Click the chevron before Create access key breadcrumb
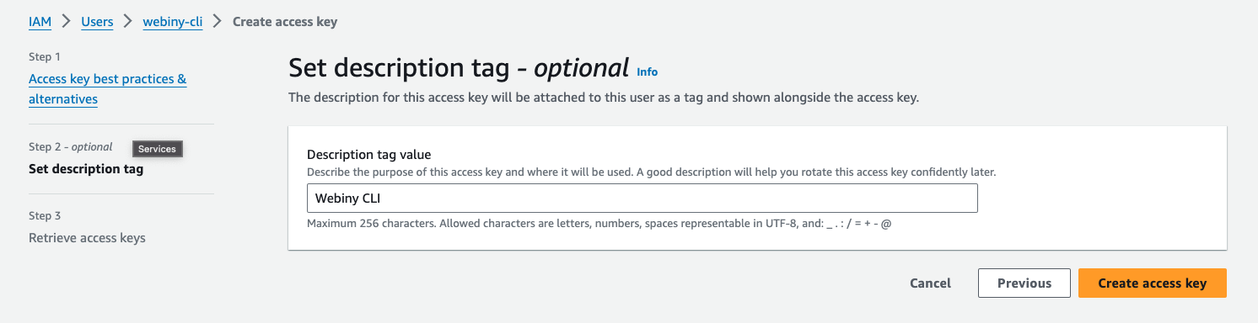 (218, 22)
